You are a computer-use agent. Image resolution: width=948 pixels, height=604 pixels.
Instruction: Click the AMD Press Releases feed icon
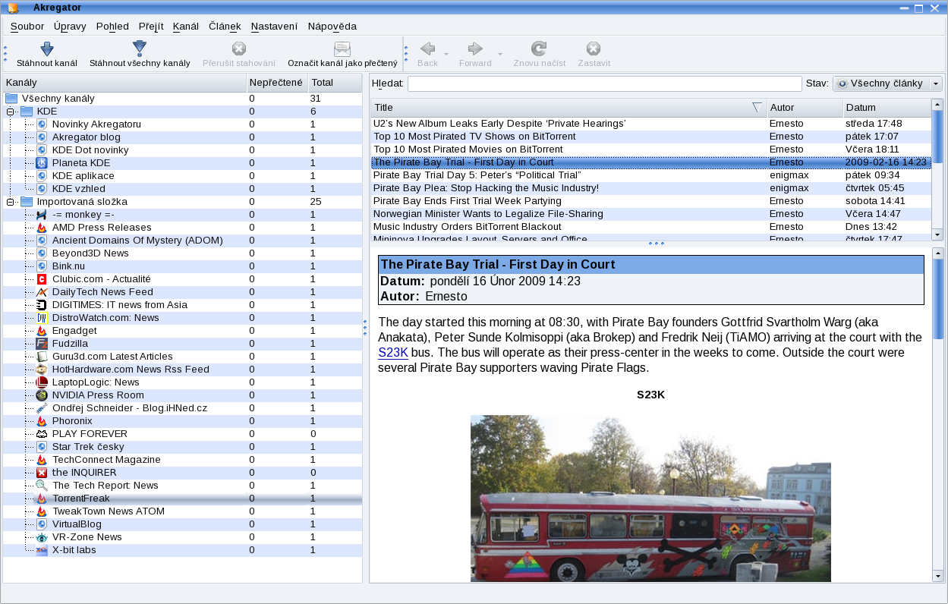(43, 228)
